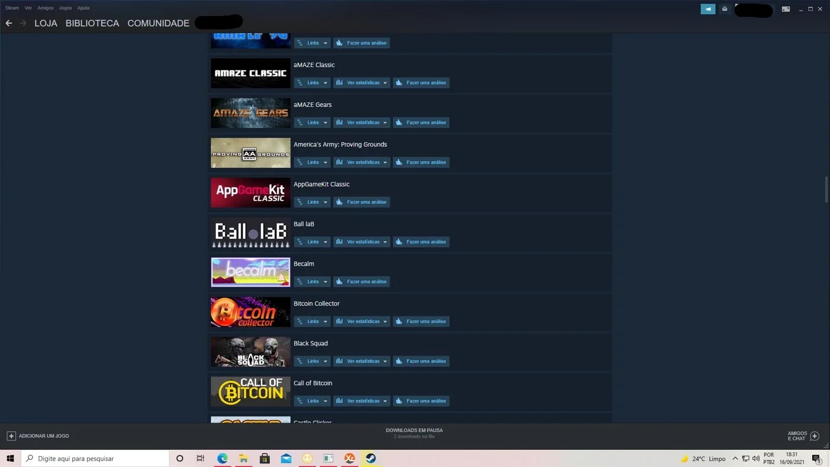The image size is (830, 467).
Task: Open the Mail app from taskbar
Action: pyautogui.click(x=286, y=458)
